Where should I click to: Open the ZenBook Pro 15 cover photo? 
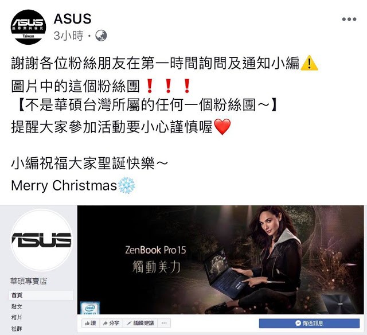[220, 260]
